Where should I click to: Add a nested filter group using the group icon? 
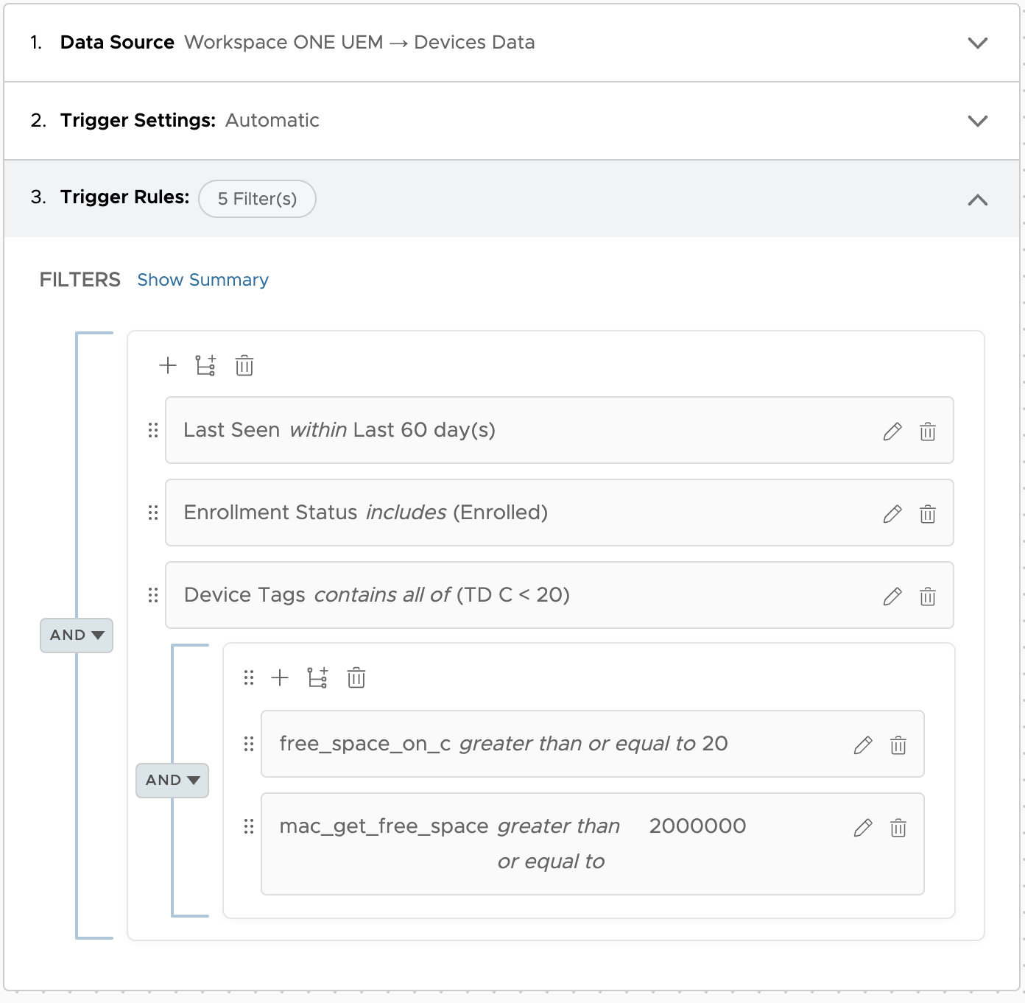coord(205,365)
